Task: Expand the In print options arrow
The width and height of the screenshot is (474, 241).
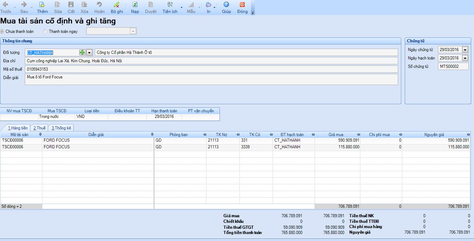Action: click(x=214, y=7)
